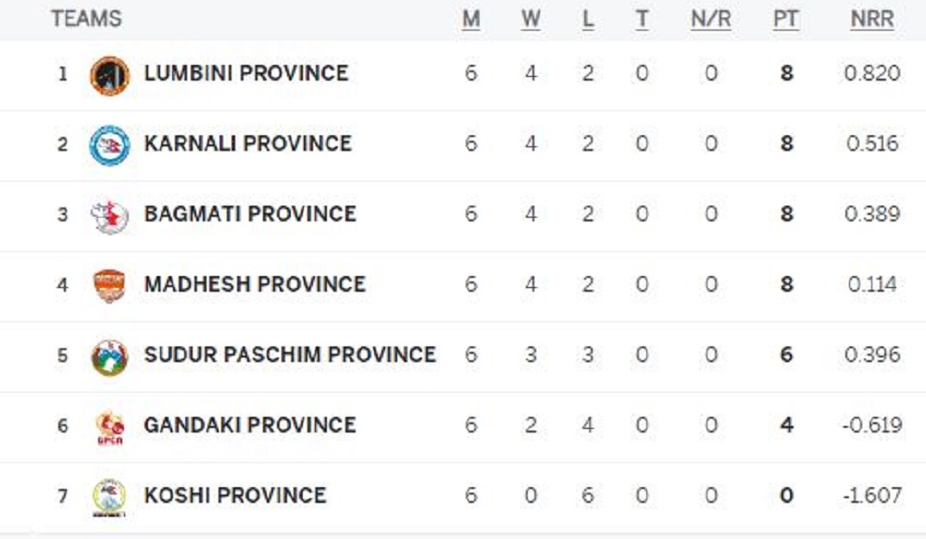926x539 pixels.
Task: Click the Karnali Province team logo
Action: tap(110, 145)
